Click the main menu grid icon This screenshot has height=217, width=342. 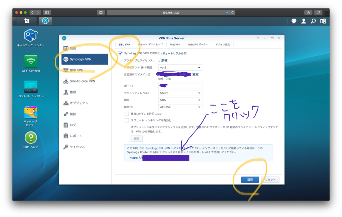[x=27, y=21]
